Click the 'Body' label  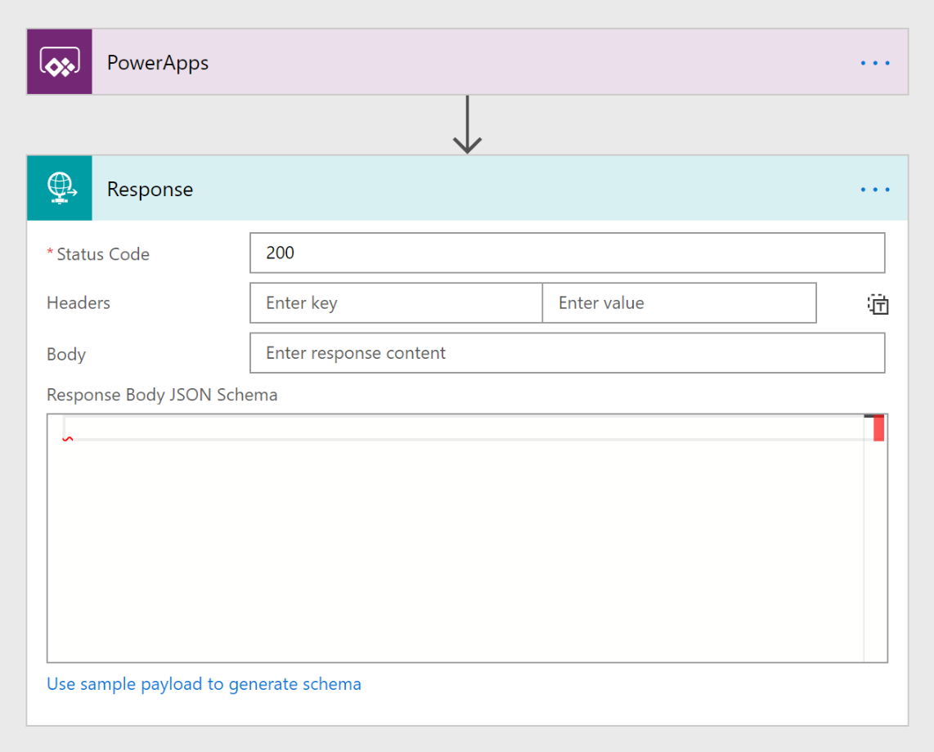coord(66,355)
